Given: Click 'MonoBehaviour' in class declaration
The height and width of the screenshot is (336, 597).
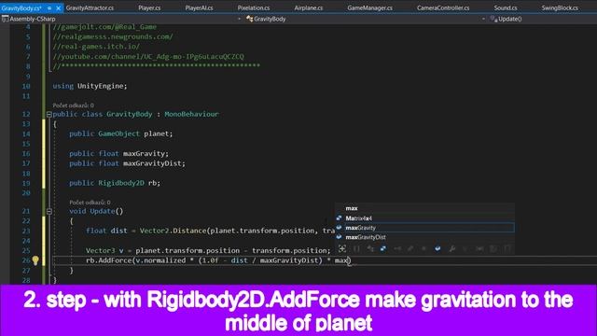Looking at the screenshot, I should click(191, 114).
